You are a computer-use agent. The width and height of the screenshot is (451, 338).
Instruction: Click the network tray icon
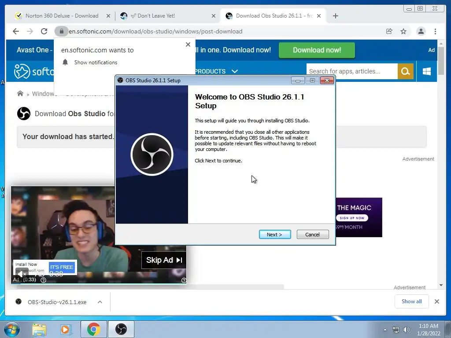pos(396,330)
